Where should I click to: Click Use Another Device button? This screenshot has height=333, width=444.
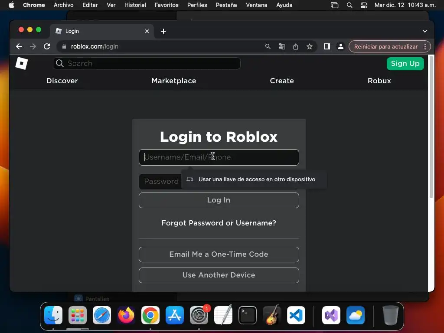coord(219,275)
